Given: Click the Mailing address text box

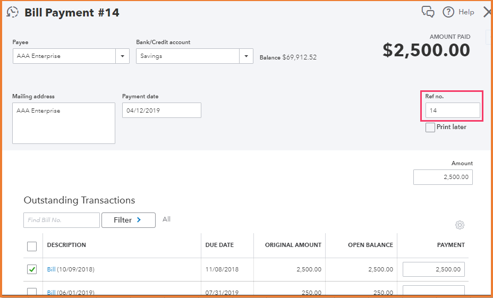Looking at the screenshot, I should pyautogui.click(x=64, y=123).
